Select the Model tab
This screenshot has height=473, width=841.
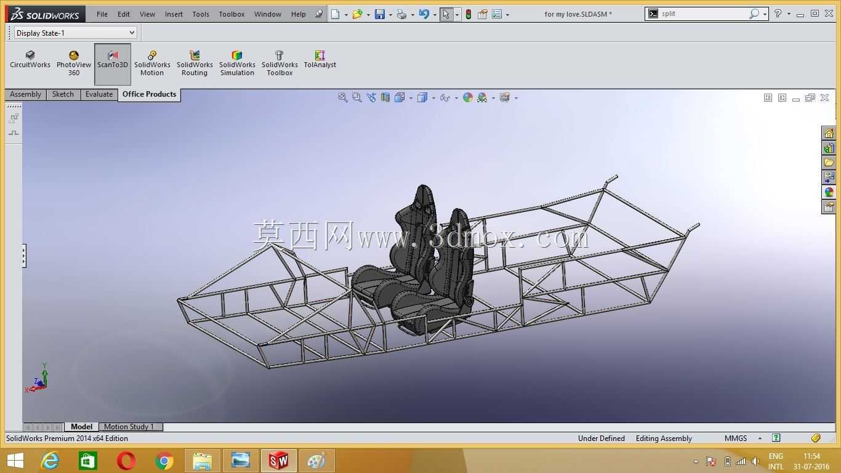click(81, 427)
